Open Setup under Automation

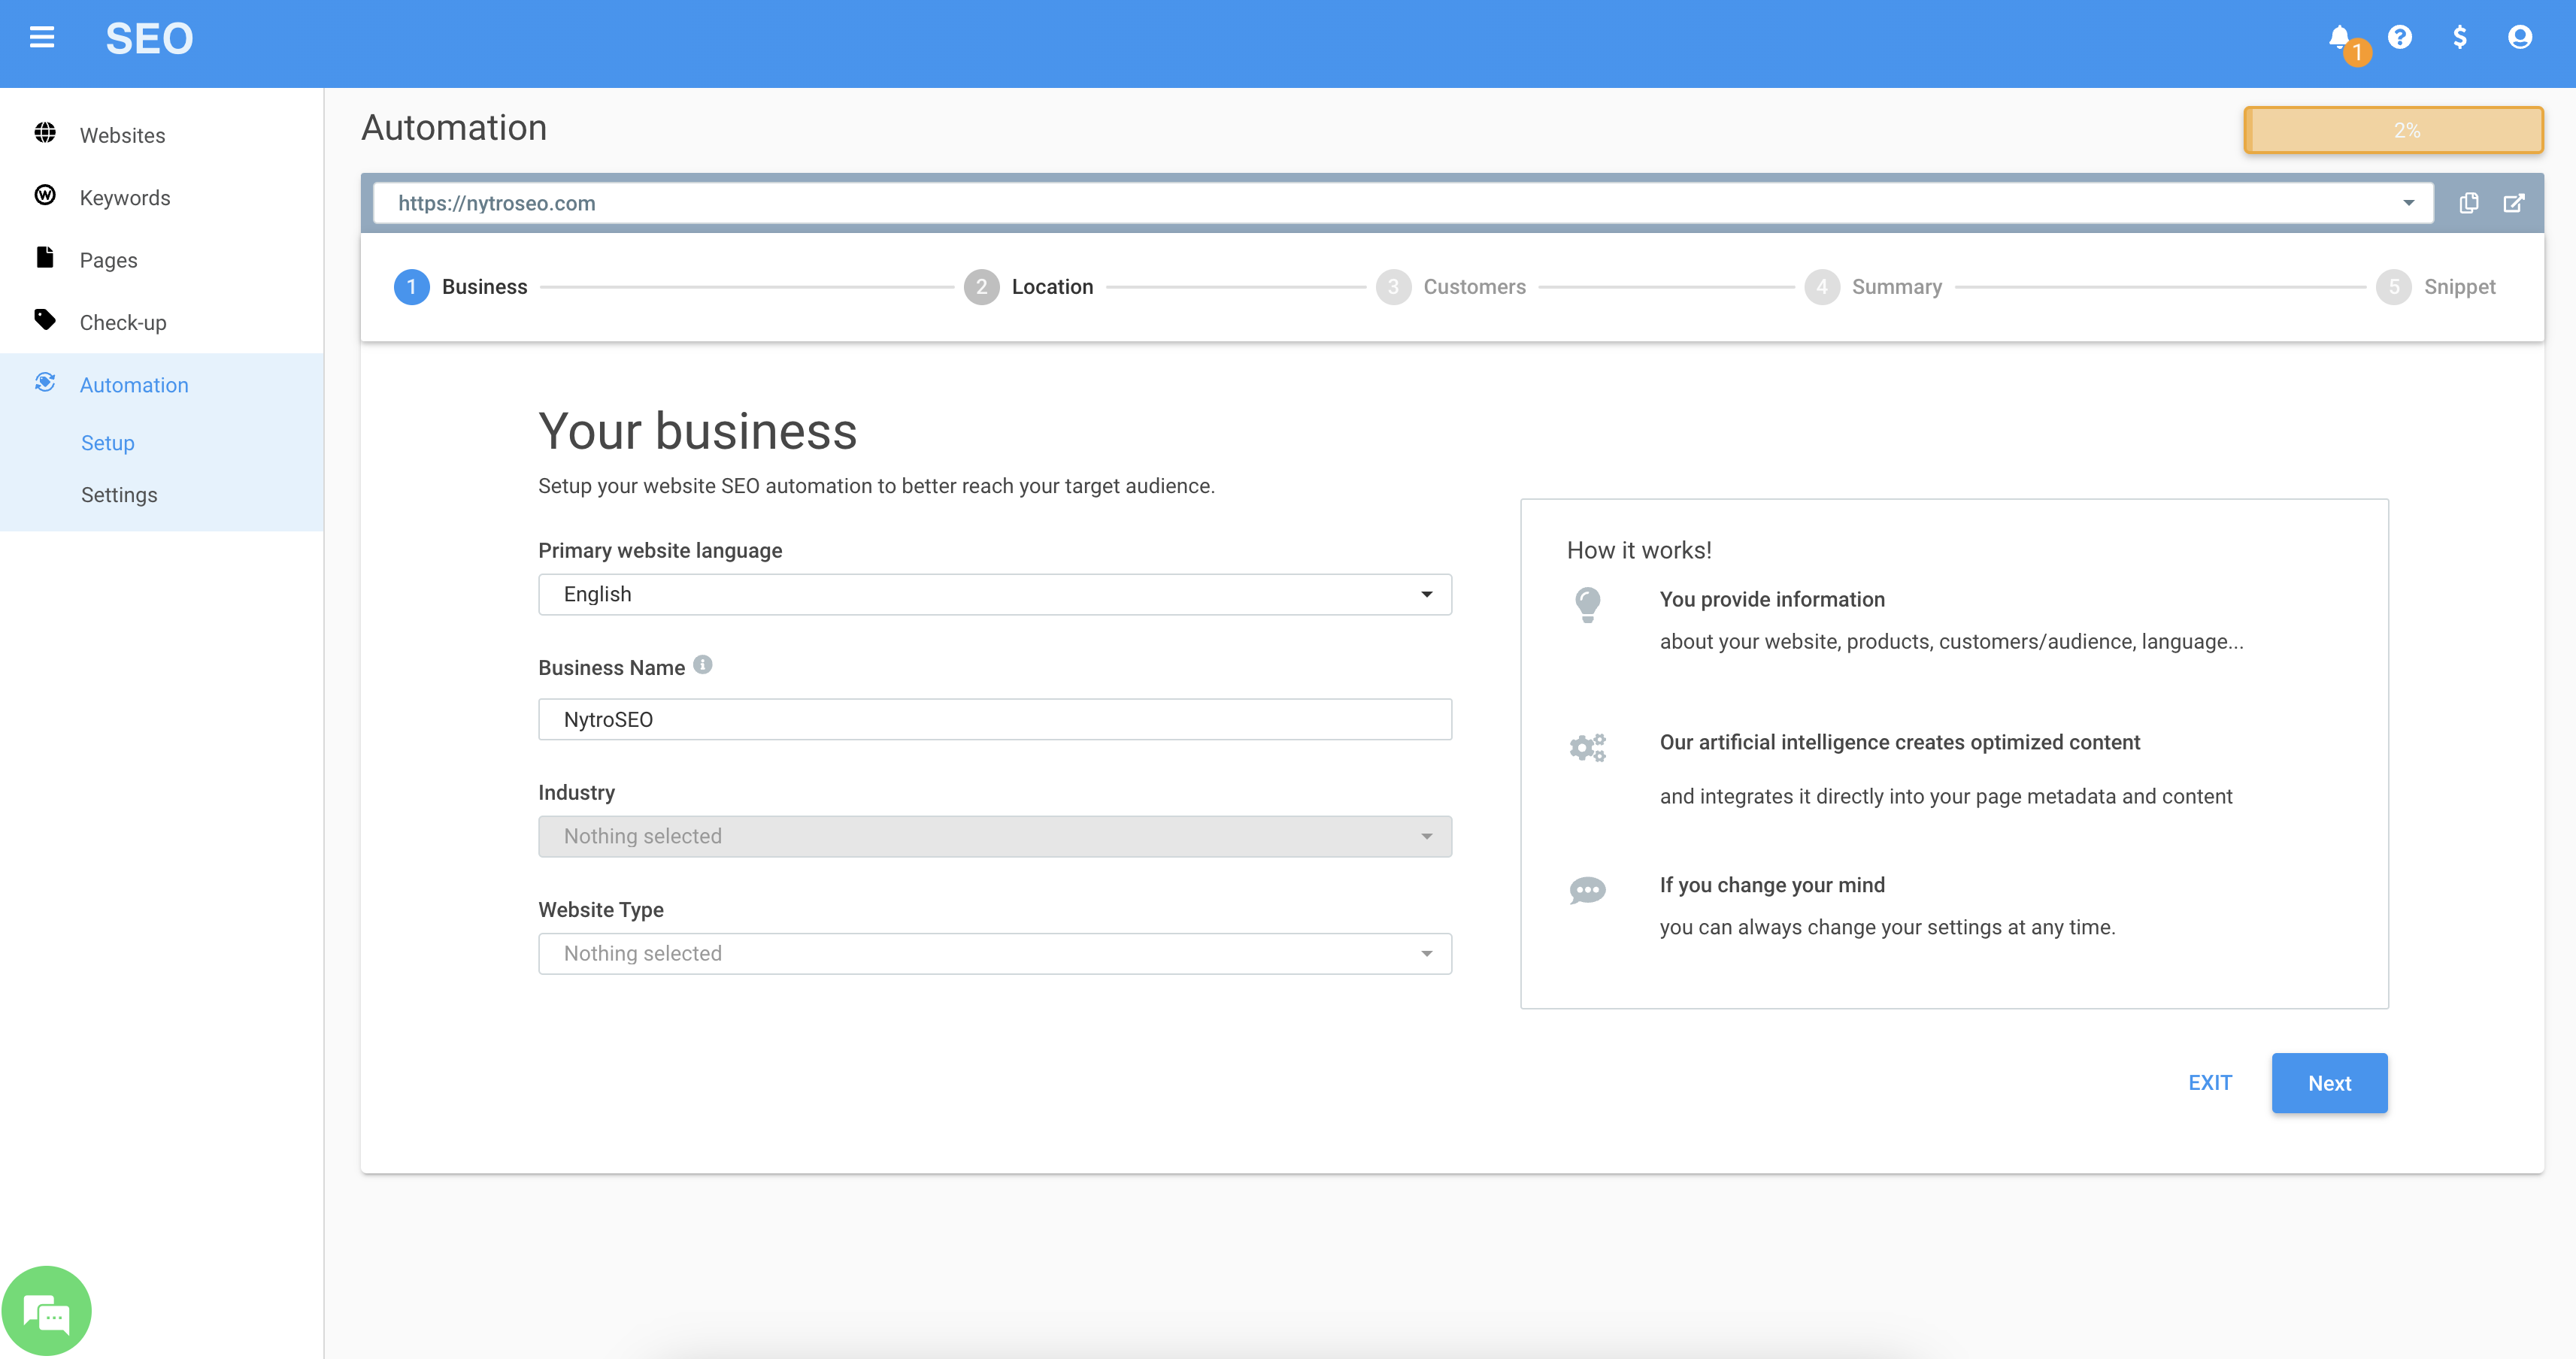click(x=108, y=443)
